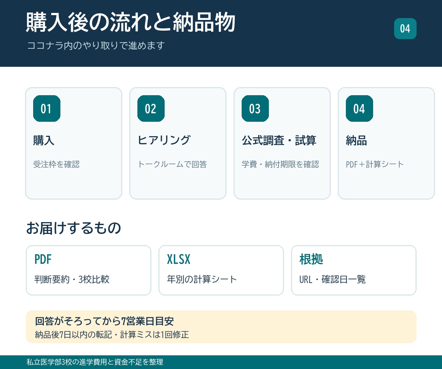Select the 購入 step heading

(44, 141)
